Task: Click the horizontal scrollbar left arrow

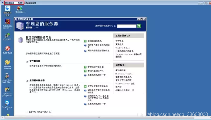Action: 3,117
